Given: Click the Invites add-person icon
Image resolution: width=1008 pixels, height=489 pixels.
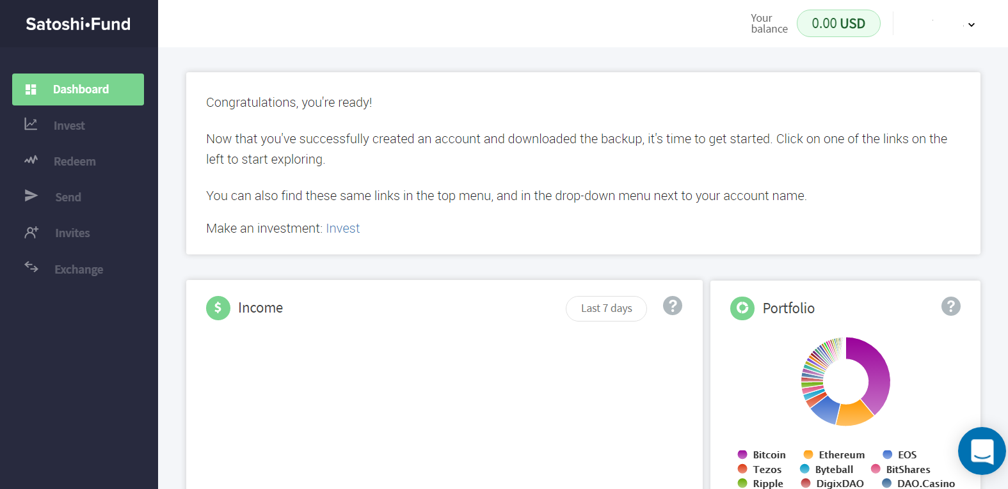Looking at the screenshot, I should 31,232.
